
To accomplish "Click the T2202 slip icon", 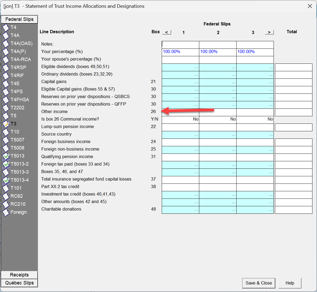I will pyautogui.click(x=6, y=108).
